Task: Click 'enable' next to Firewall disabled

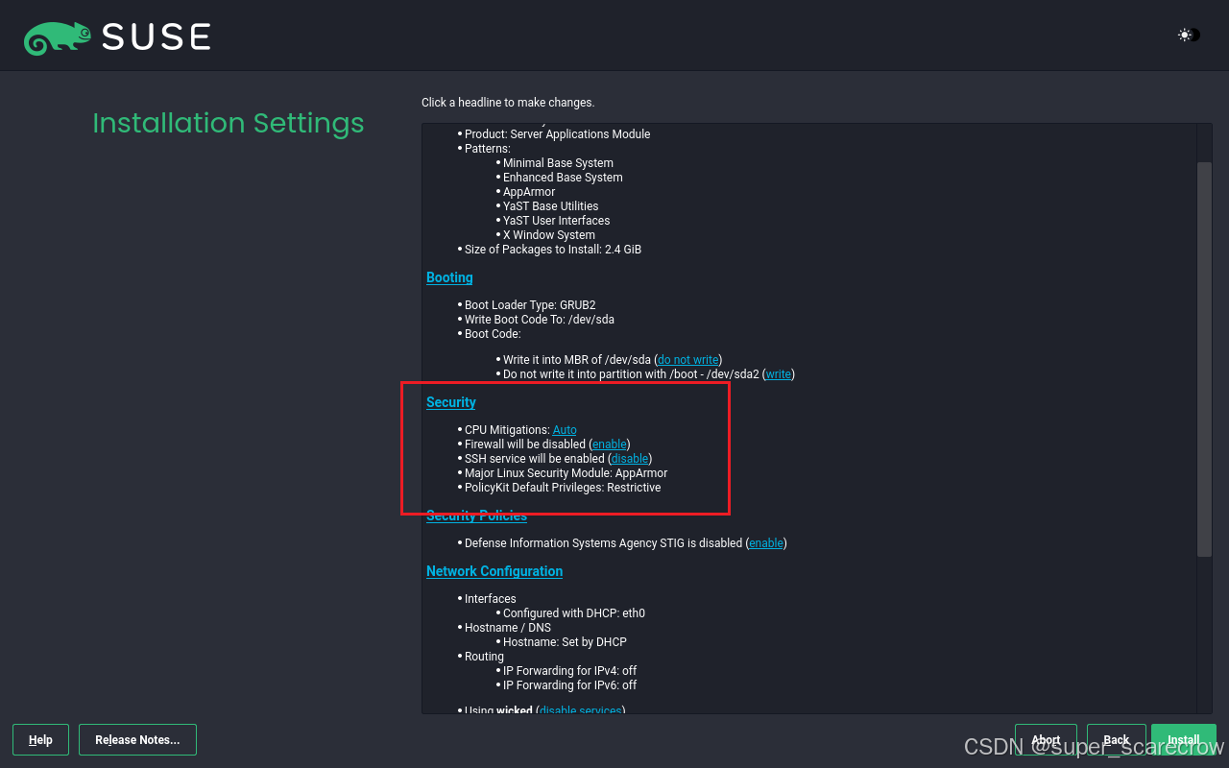Action: (x=610, y=444)
